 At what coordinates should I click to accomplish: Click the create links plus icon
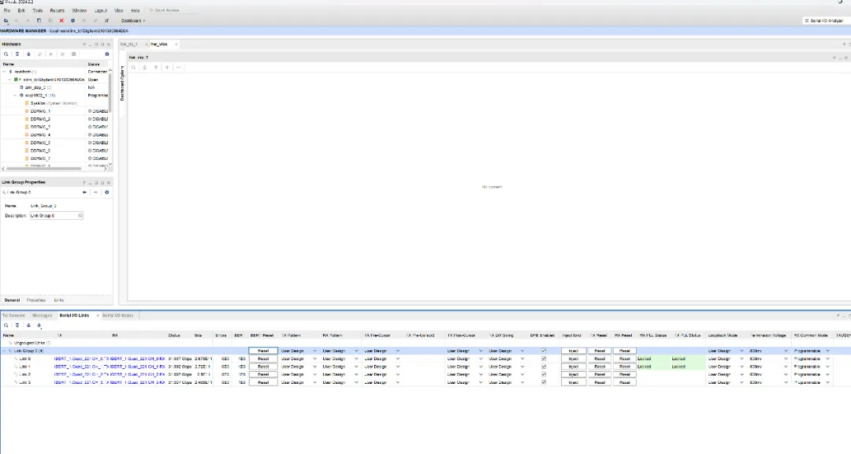click(x=39, y=325)
